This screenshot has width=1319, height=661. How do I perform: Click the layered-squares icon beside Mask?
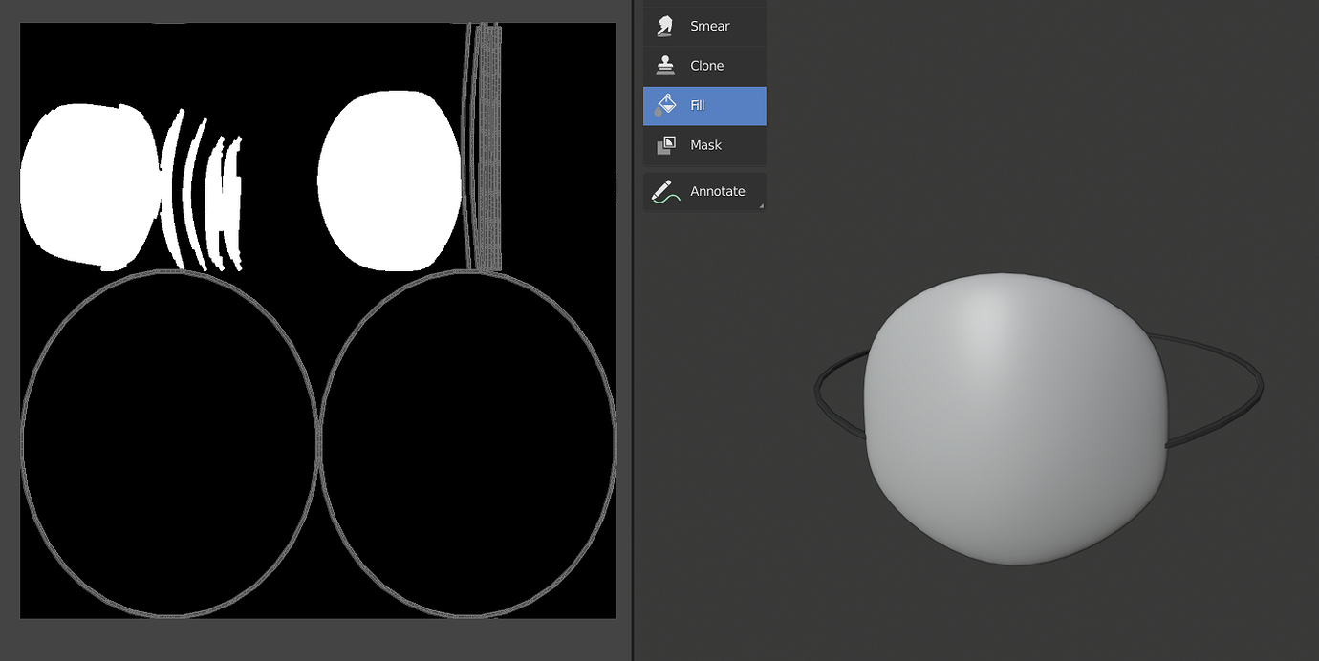click(x=664, y=144)
